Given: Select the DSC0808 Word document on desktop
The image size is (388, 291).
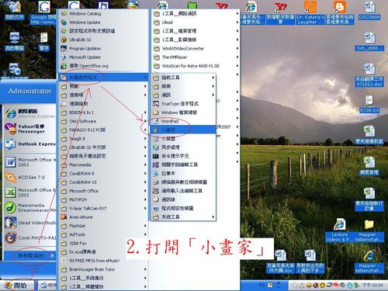Looking at the screenshot, I should click(369, 11).
